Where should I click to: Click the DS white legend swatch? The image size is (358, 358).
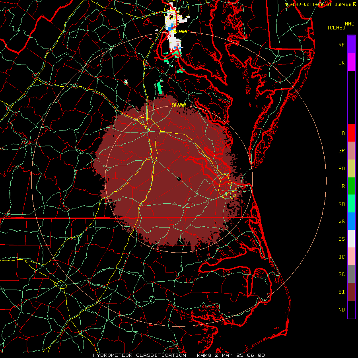point(351,239)
